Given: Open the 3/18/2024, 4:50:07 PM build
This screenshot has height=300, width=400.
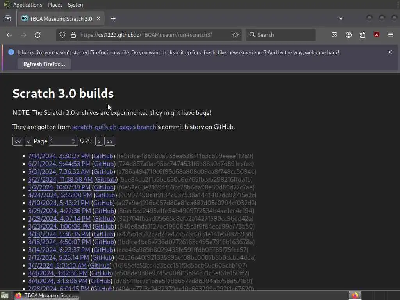Looking at the screenshot, I should pos(59,242).
